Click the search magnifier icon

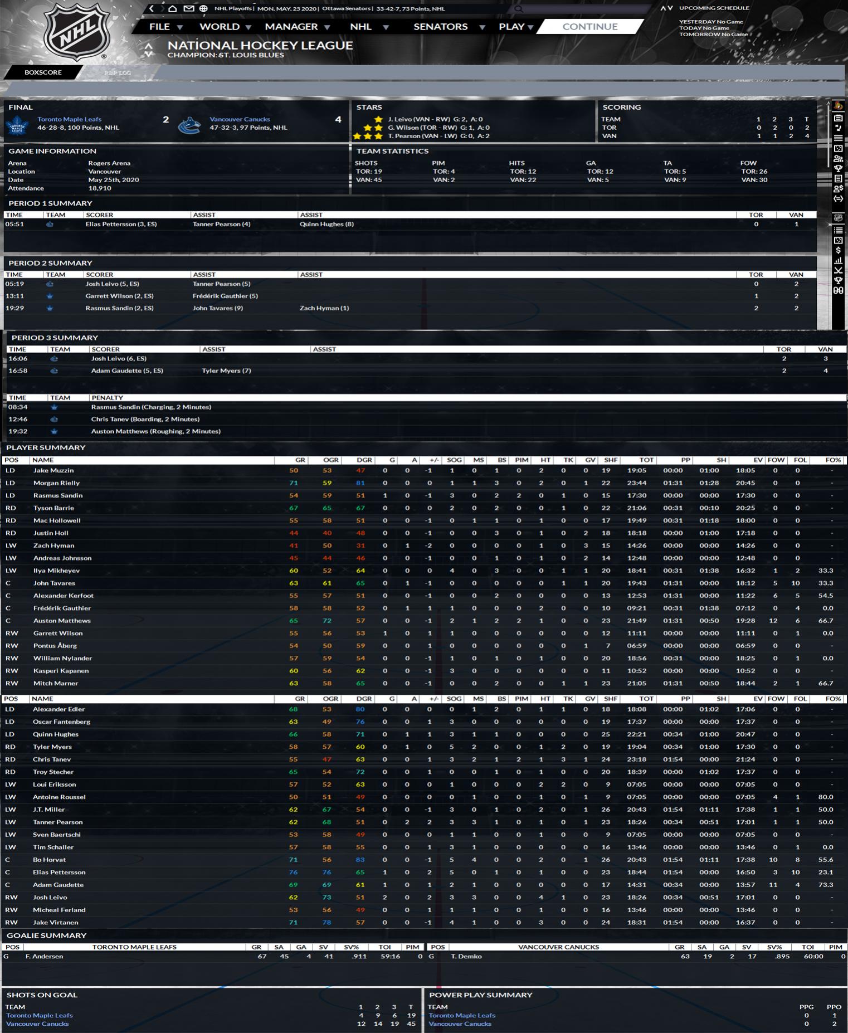[519, 9]
